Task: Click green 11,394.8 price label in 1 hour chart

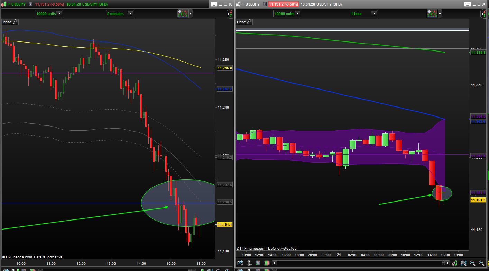Action: [478, 53]
